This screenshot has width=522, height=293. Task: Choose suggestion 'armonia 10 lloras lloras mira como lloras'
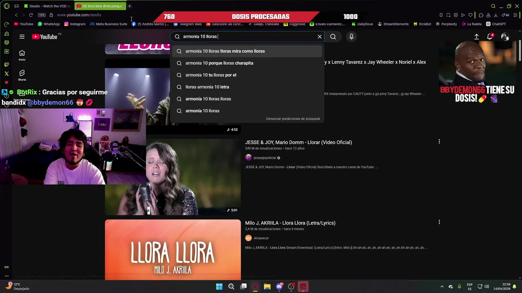[247, 51]
